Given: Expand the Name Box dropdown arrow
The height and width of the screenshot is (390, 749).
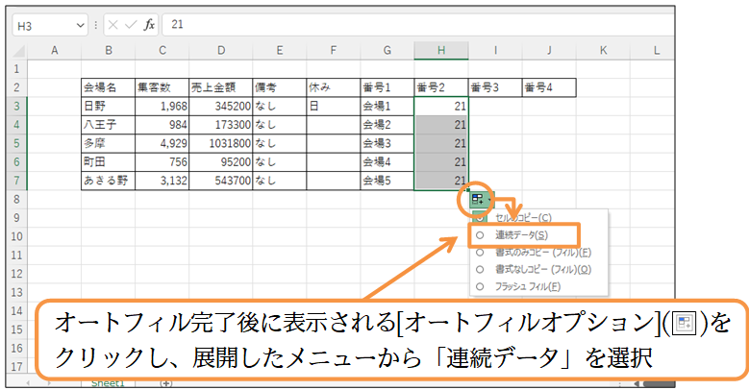Looking at the screenshot, I should tap(80, 25).
